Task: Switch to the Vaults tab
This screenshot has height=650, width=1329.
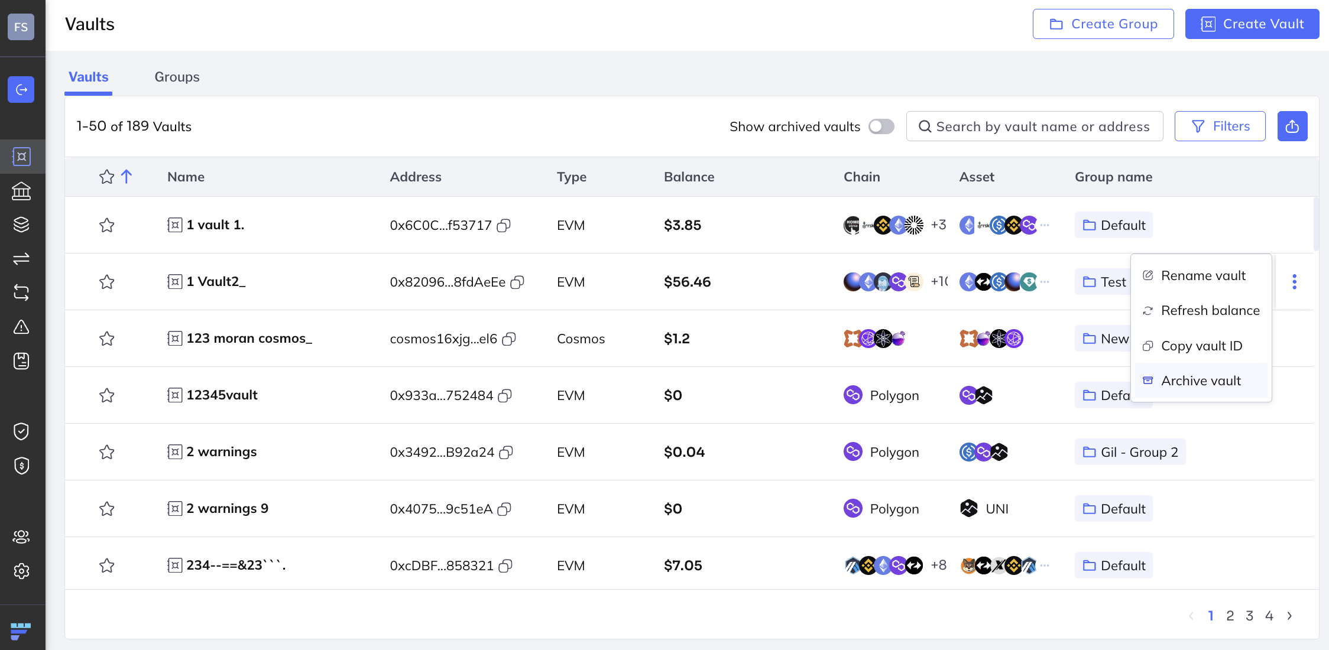Action: [x=88, y=77]
